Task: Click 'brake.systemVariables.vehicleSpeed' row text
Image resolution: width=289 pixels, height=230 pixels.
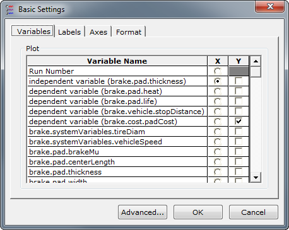Action: click(x=95, y=142)
